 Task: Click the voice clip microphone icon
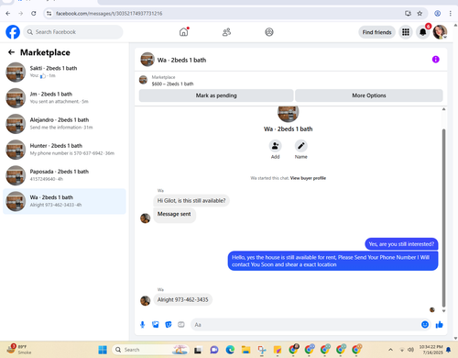click(142, 325)
